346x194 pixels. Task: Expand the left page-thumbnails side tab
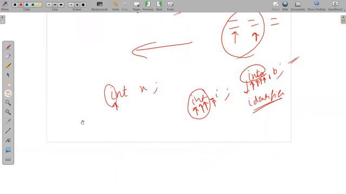tap(2, 19)
